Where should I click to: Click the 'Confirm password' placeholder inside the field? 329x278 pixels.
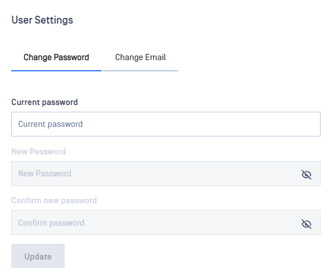point(51,223)
